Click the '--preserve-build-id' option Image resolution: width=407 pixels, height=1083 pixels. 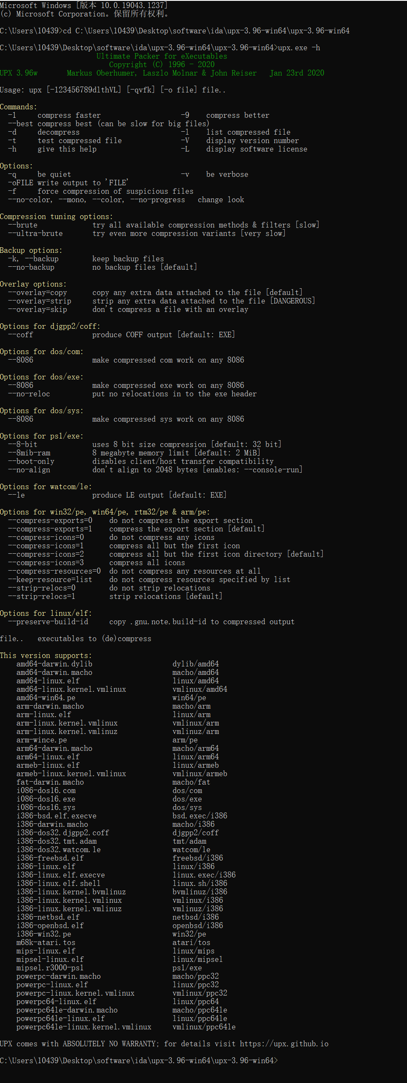[x=48, y=622]
